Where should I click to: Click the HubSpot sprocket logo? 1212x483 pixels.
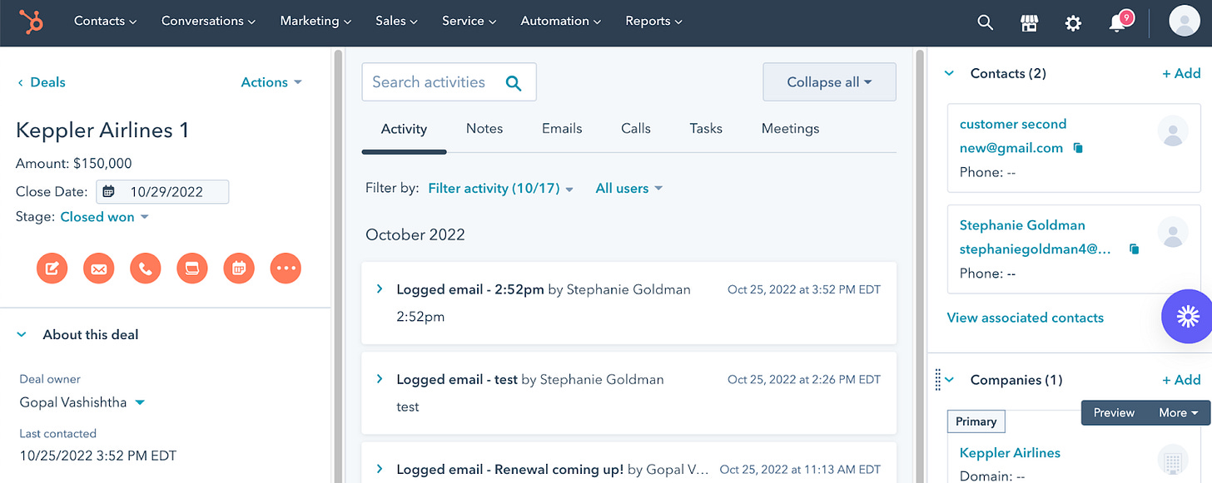click(x=32, y=22)
